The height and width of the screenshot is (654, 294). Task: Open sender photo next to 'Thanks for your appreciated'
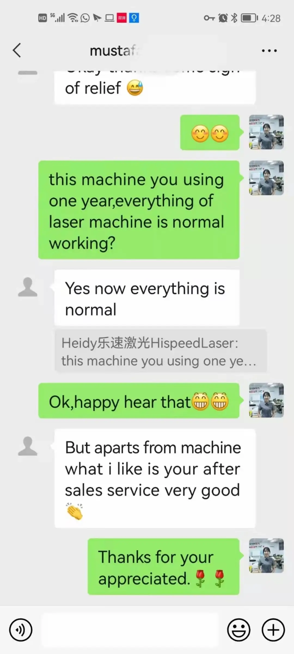click(266, 556)
